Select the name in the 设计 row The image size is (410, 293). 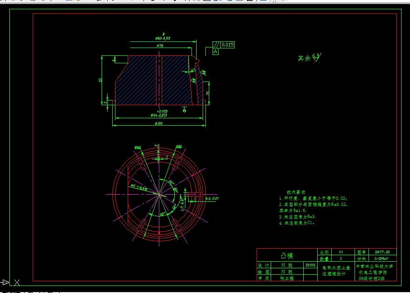pyautogui.click(x=287, y=265)
